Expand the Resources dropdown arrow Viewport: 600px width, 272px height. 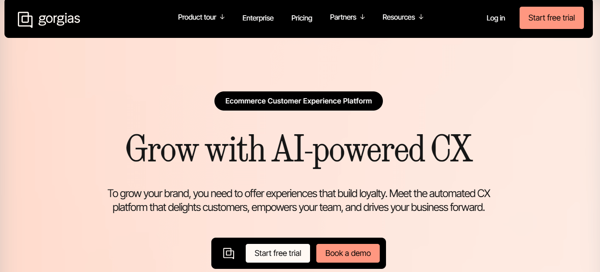pos(420,17)
